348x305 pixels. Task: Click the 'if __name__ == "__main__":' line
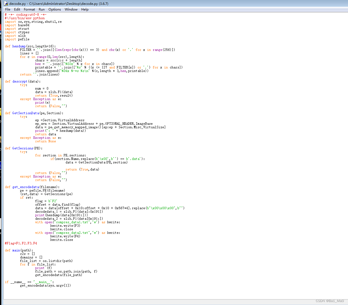click(29, 282)
